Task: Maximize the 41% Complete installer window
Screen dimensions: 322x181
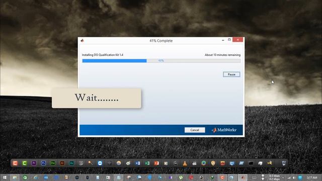Action: tap(229, 40)
